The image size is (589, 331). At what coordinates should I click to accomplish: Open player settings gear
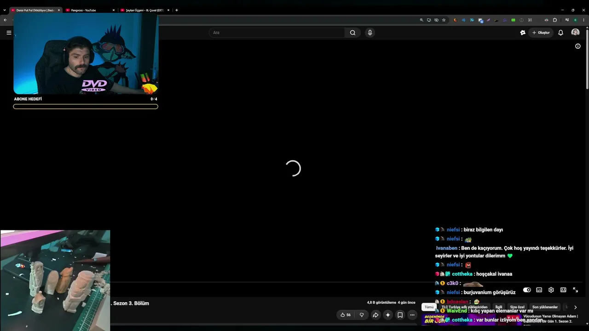pos(551,290)
